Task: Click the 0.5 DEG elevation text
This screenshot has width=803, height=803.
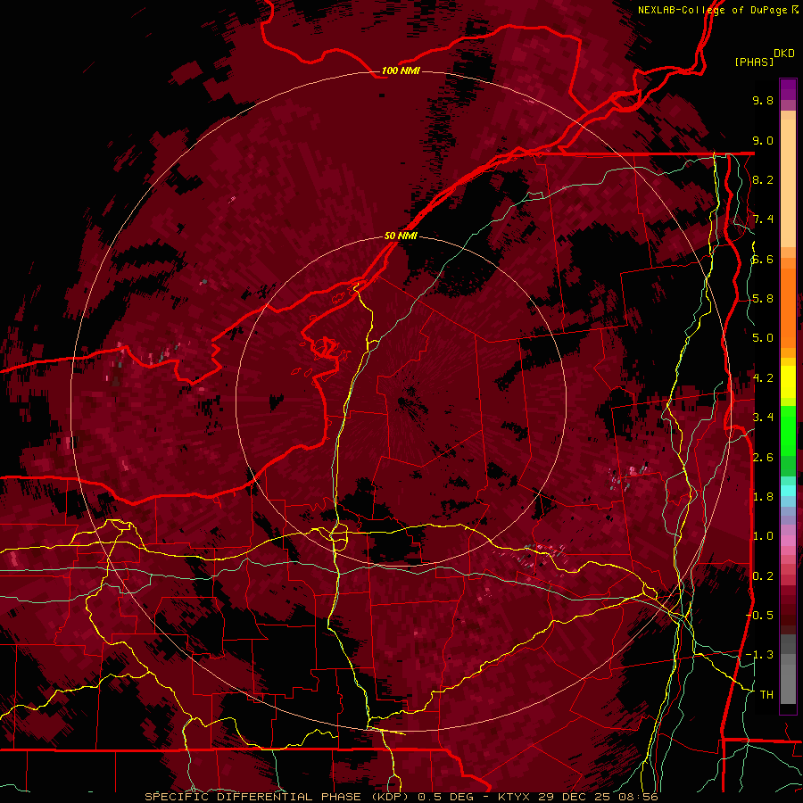Action: pyautogui.click(x=444, y=797)
